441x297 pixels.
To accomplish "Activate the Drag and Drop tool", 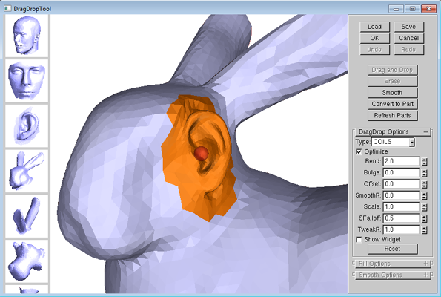I will (392, 70).
